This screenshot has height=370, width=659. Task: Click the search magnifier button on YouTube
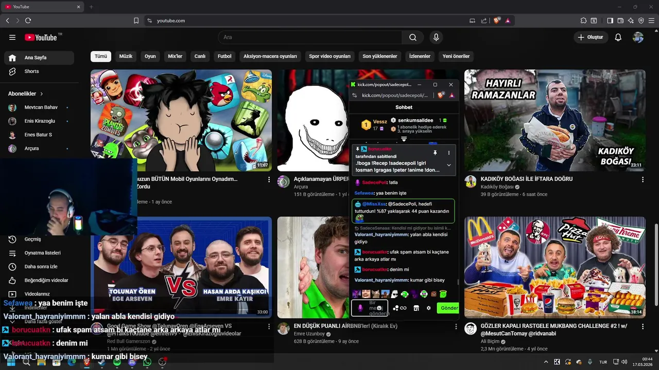coord(413,37)
